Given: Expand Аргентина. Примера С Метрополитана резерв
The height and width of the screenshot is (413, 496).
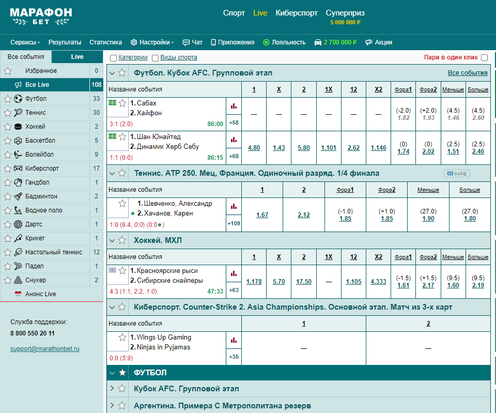Looking at the screenshot, I should (112, 405).
